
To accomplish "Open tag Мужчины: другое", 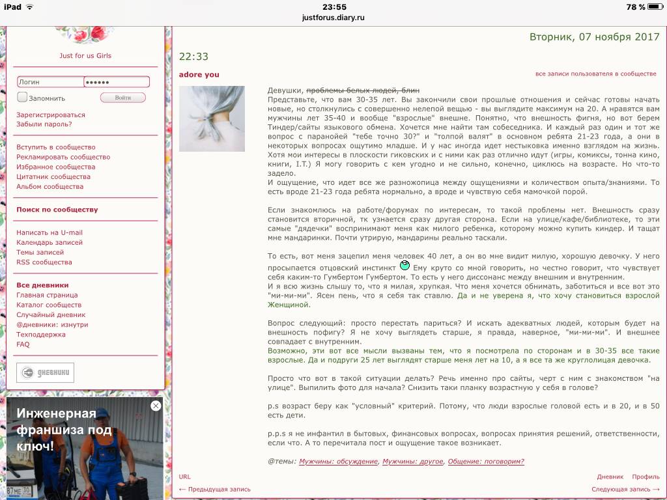I will 412,462.
